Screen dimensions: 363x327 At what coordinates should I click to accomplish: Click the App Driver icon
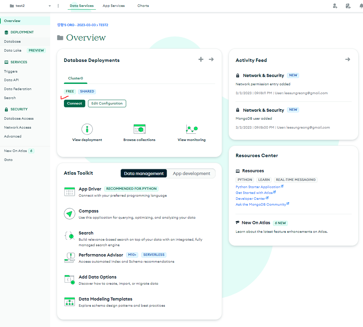(69, 192)
